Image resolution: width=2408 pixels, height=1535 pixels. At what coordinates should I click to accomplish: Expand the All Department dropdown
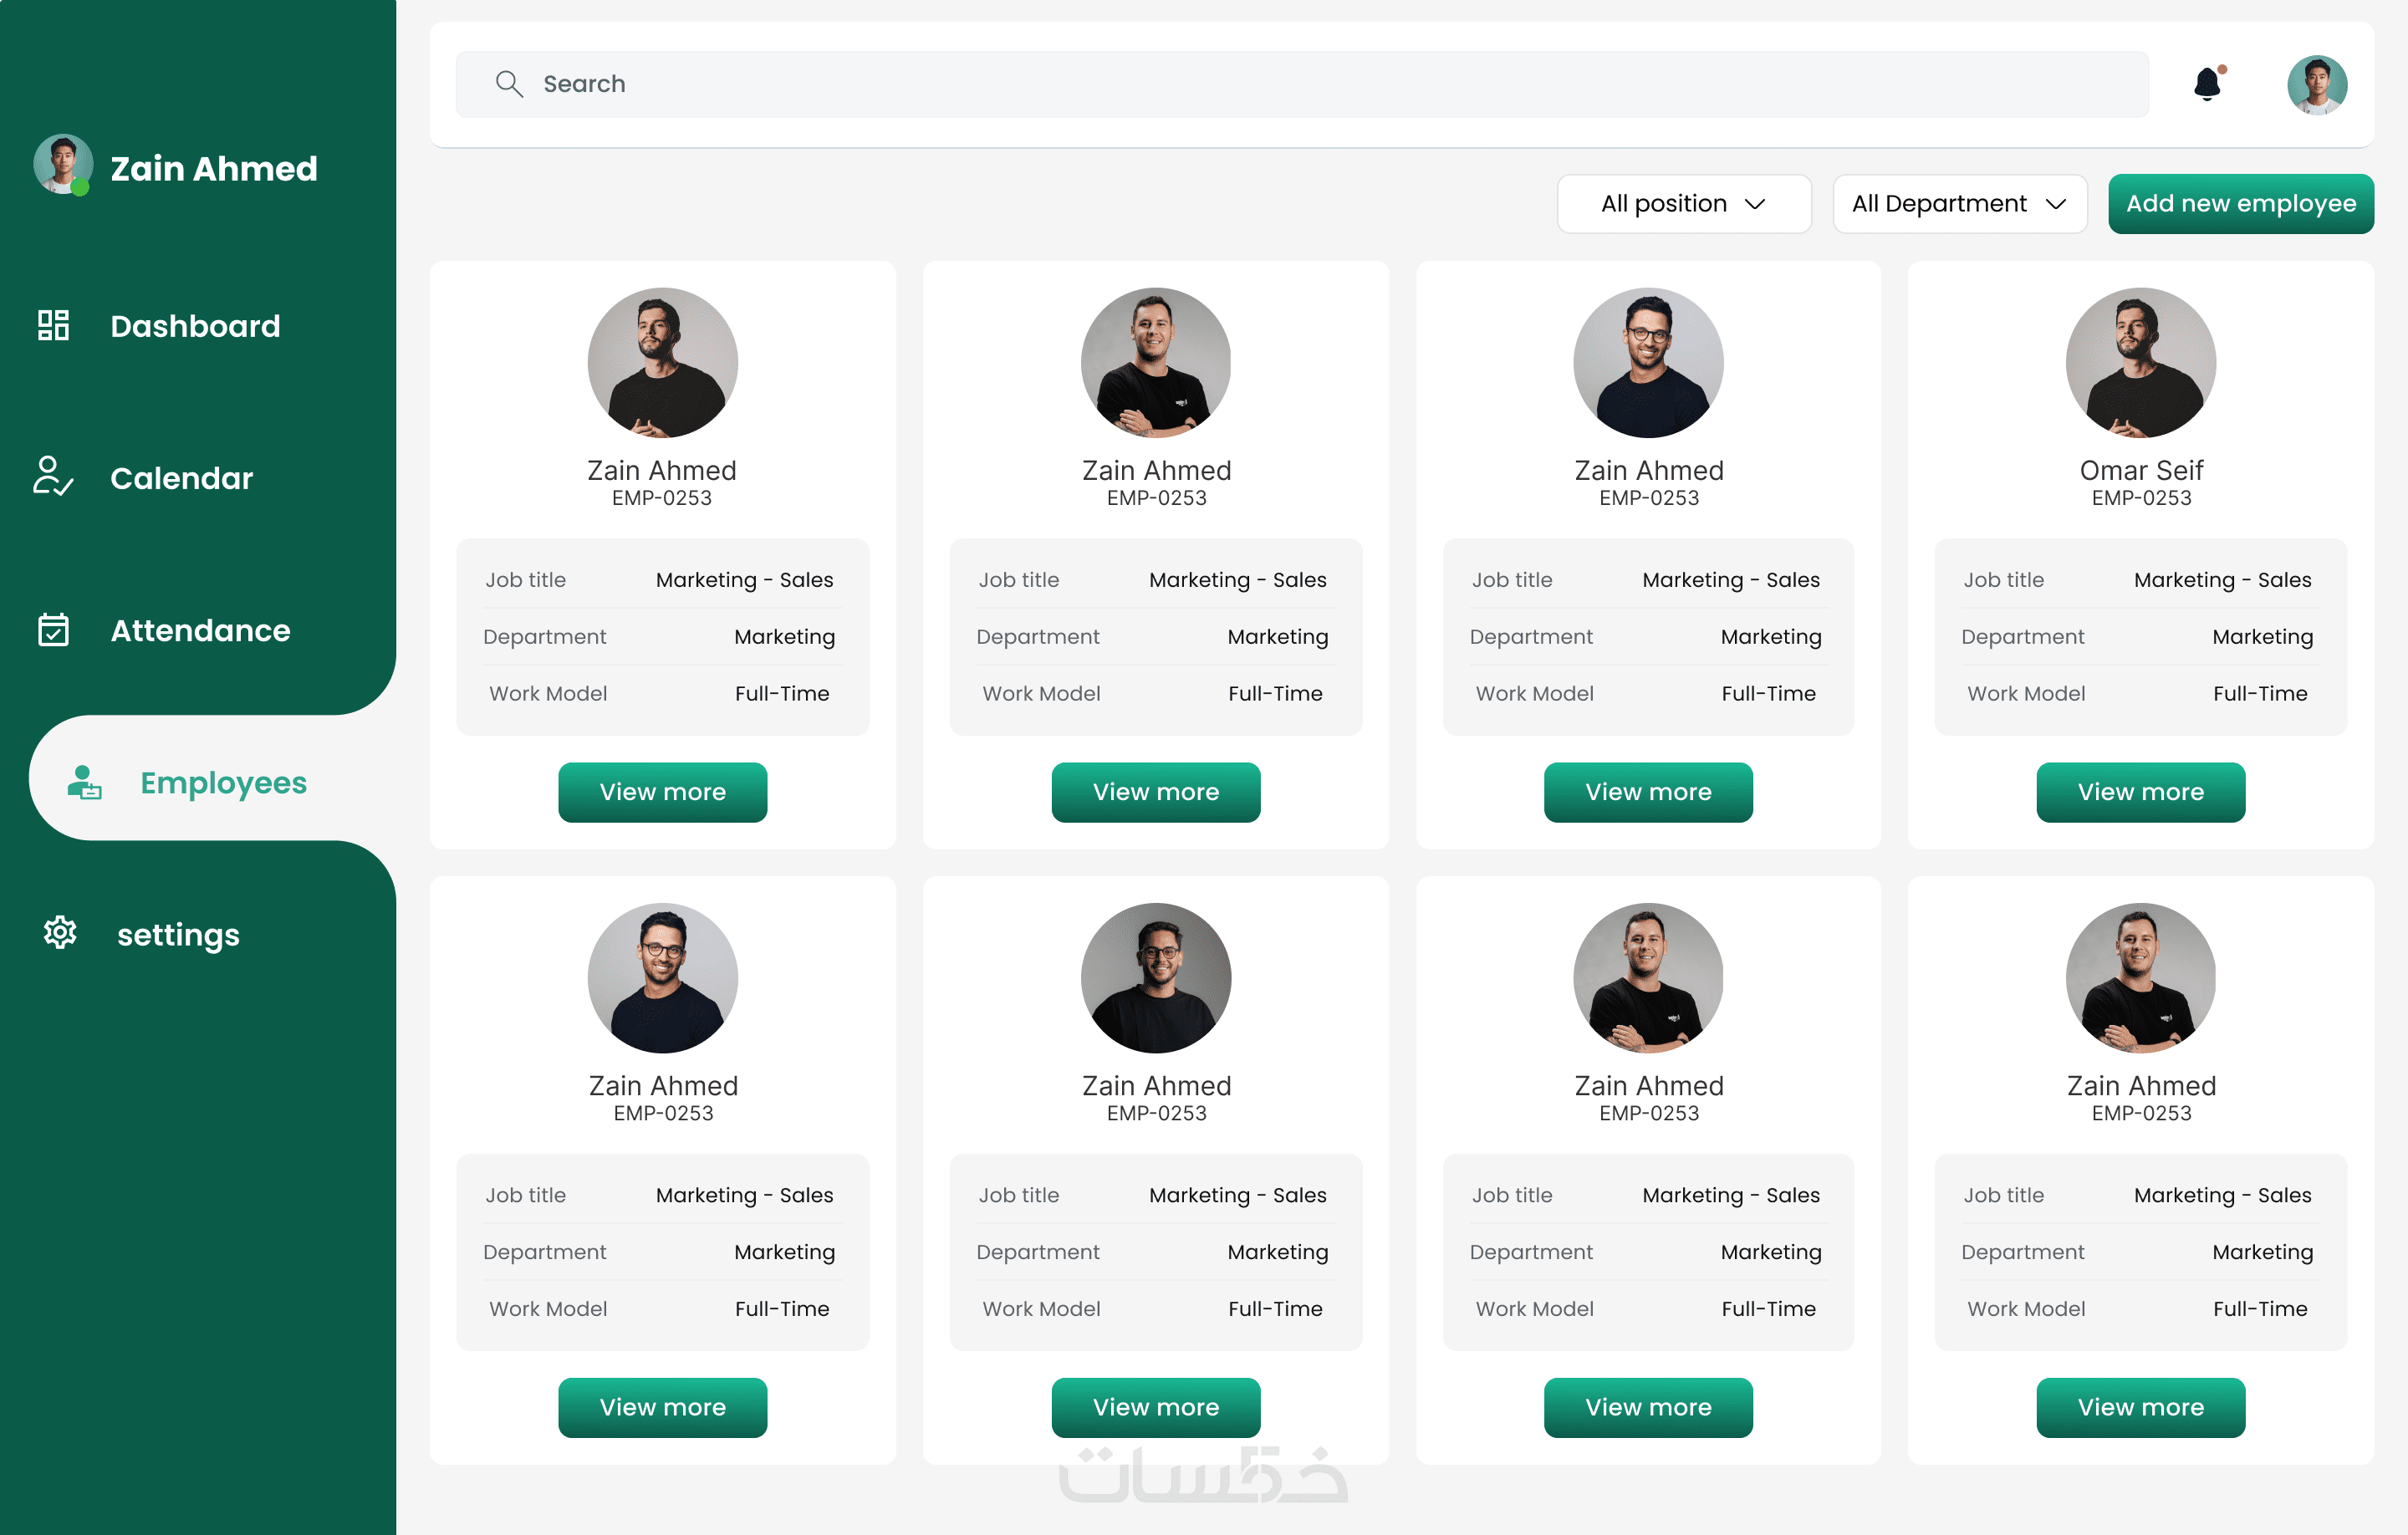point(1958,204)
